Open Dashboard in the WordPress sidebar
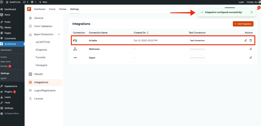The width and height of the screenshot is (261, 126). [10, 9]
